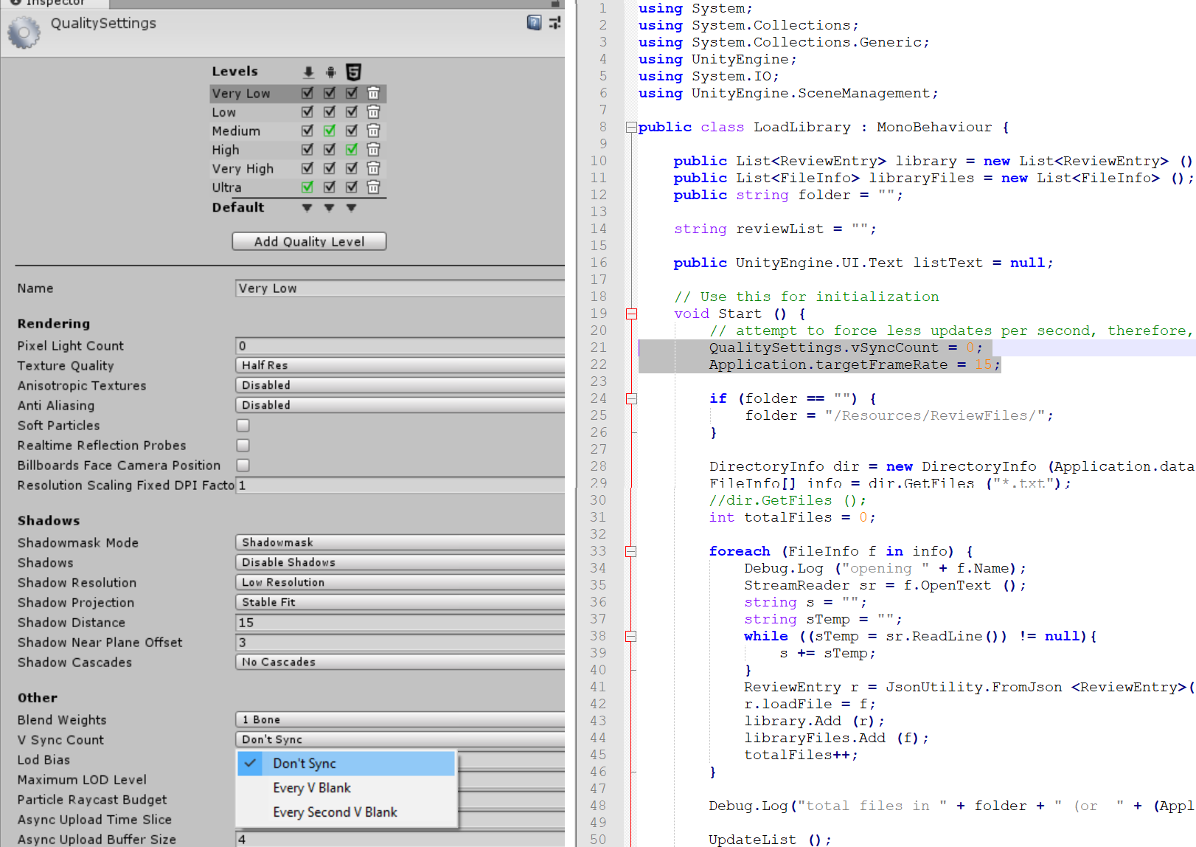The image size is (1196, 847).
Task: Open the Texture Quality dropdown
Action: pos(400,365)
